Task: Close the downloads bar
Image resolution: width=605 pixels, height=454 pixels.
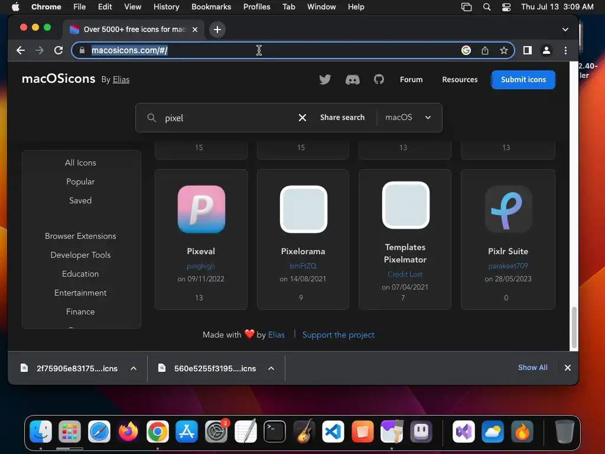Action: click(x=568, y=368)
